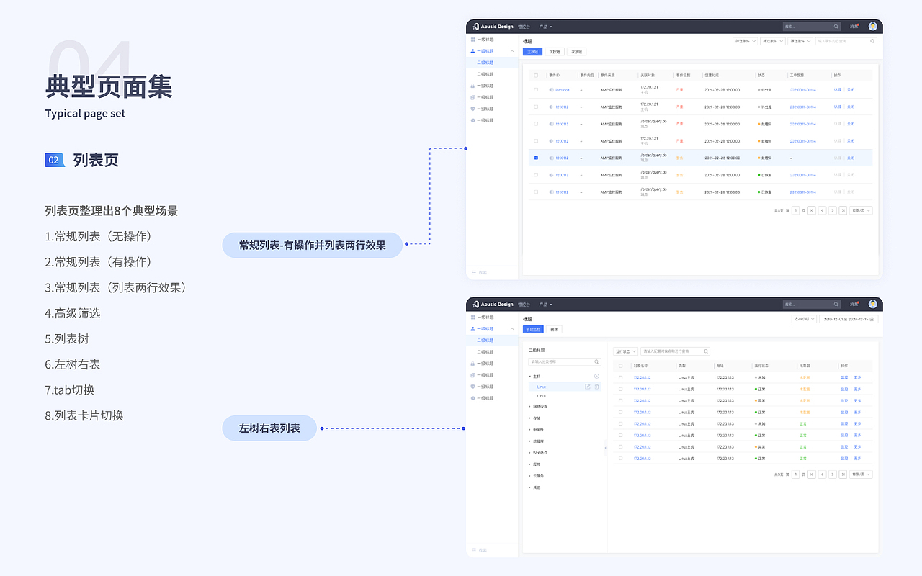Open ticket 20210311-00114 in the instance row
This screenshot has width=922, height=576.
(802, 90)
